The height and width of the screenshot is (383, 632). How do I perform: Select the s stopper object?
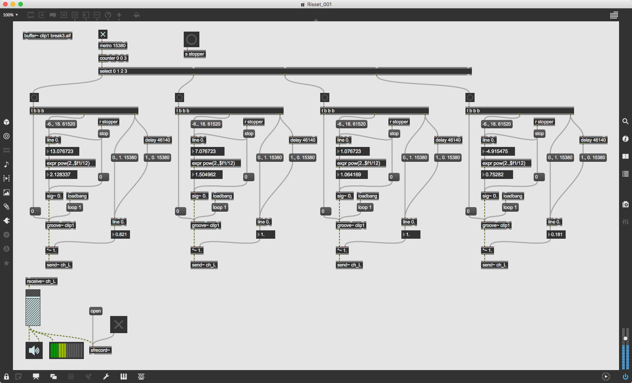pyautogui.click(x=195, y=54)
